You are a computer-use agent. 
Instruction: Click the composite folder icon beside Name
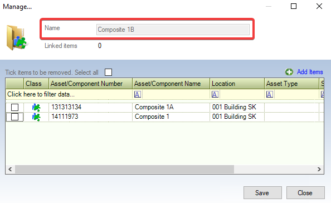click(x=17, y=37)
